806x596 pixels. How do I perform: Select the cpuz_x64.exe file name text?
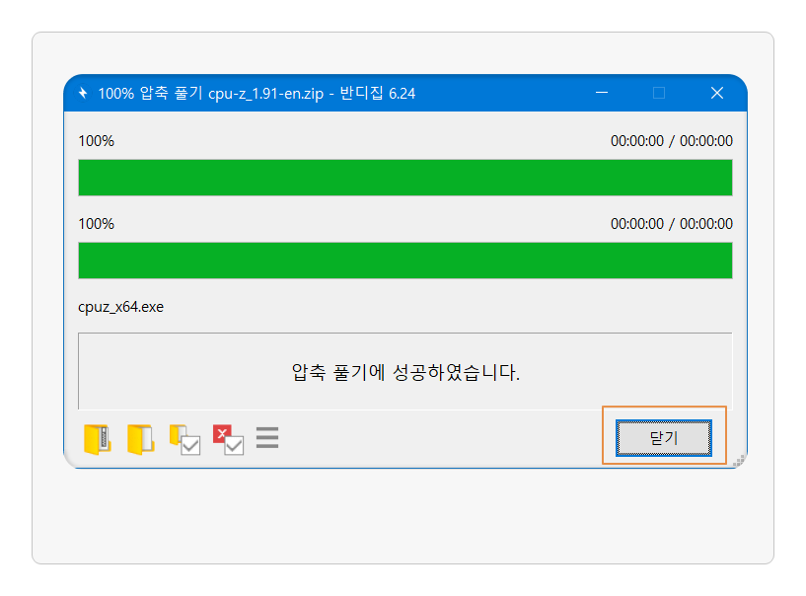coord(120,307)
